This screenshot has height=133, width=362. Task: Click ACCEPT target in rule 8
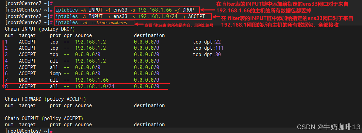(x=27, y=86)
